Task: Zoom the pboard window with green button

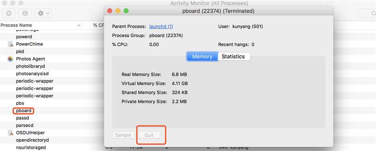Action: [x=126, y=11]
